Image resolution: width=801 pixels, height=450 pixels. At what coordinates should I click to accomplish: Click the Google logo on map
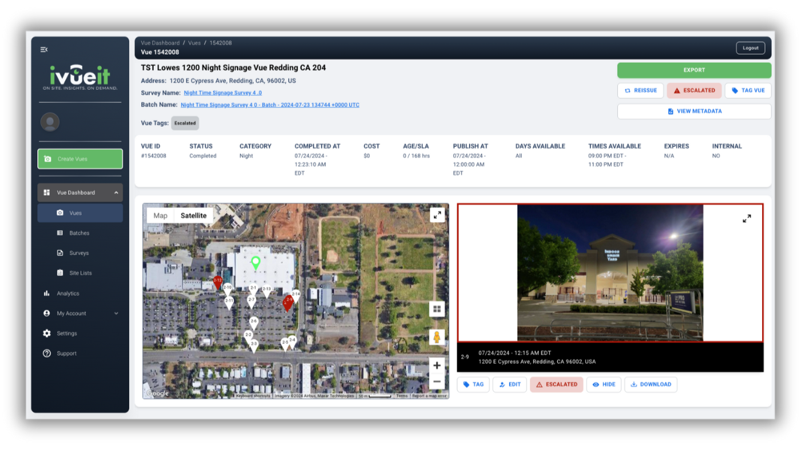158,393
